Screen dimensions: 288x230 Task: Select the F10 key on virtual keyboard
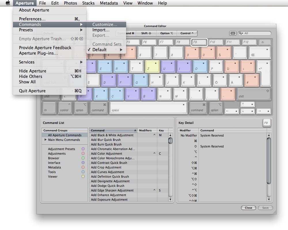(x=215, y=42)
